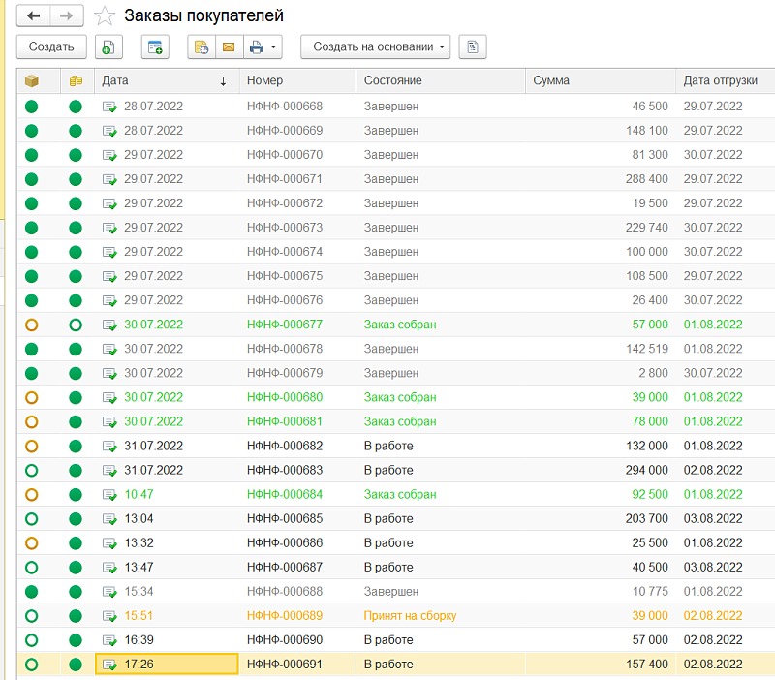
Task: Click the Создать button
Action: click(51, 46)
